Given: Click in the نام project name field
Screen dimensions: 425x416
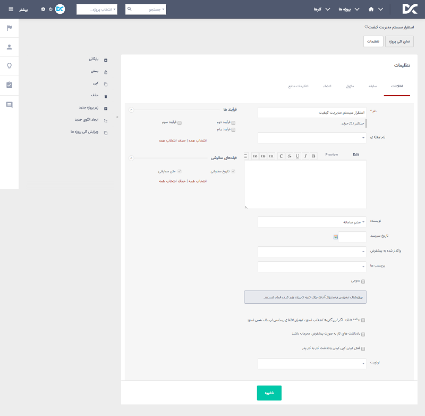Looking at the screenshot, I should point(312,112).
